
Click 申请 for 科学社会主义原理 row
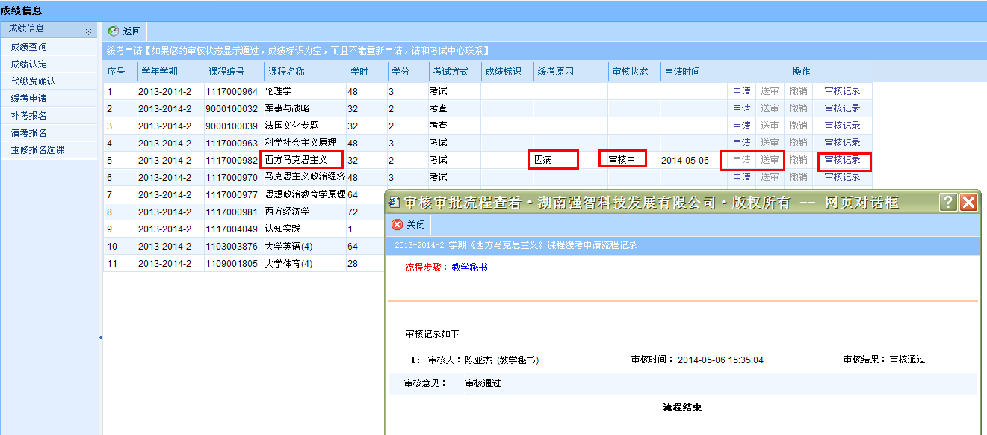(x=741, y=143)
